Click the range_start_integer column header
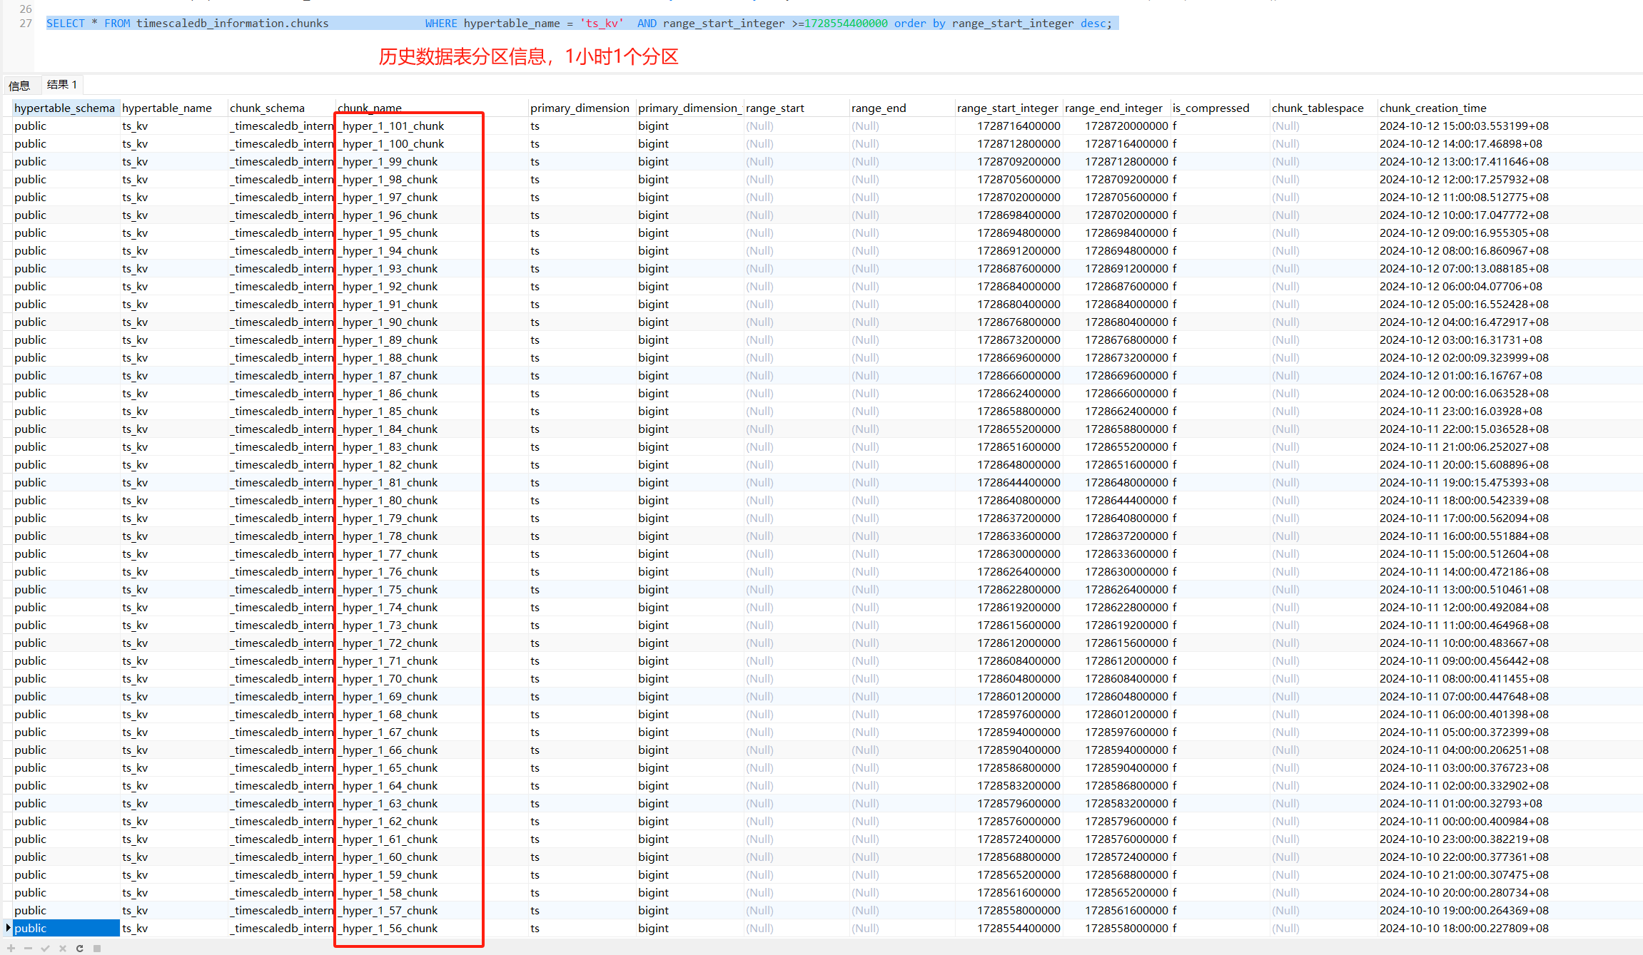 tap(1007, 108)
